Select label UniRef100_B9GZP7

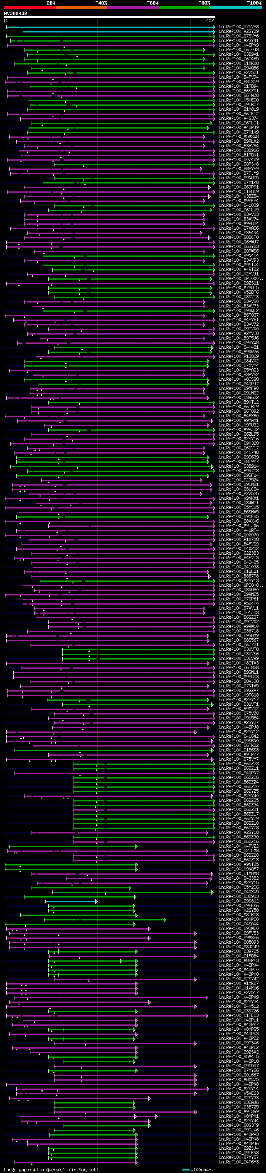point(239,690)
